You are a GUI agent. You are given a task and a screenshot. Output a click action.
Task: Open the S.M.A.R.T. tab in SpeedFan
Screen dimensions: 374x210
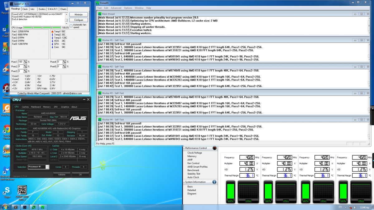click(x=53, y=9)
